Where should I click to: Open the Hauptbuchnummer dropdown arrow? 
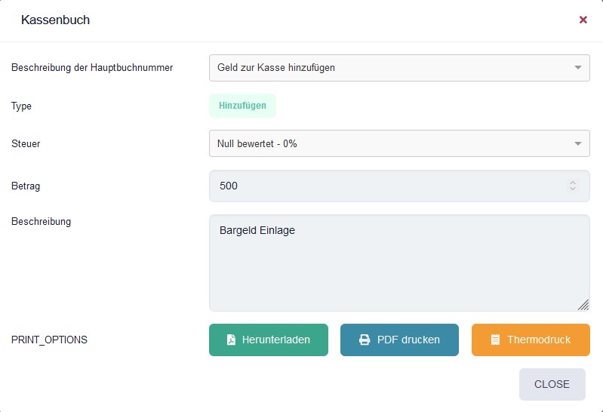577,67
